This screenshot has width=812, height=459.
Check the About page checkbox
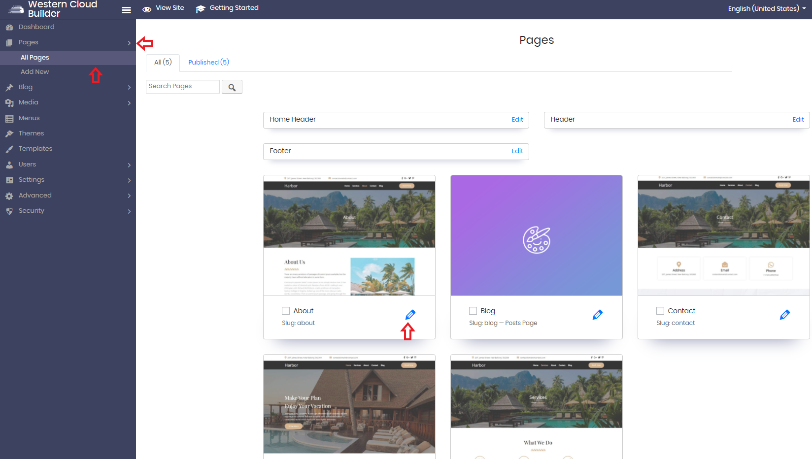[x=286, y=311]
